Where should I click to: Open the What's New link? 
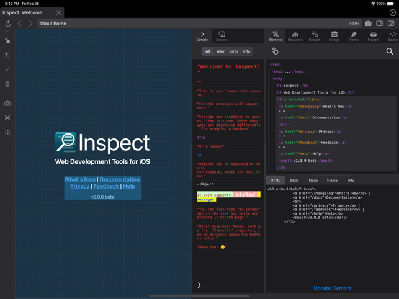click(80, 179)
